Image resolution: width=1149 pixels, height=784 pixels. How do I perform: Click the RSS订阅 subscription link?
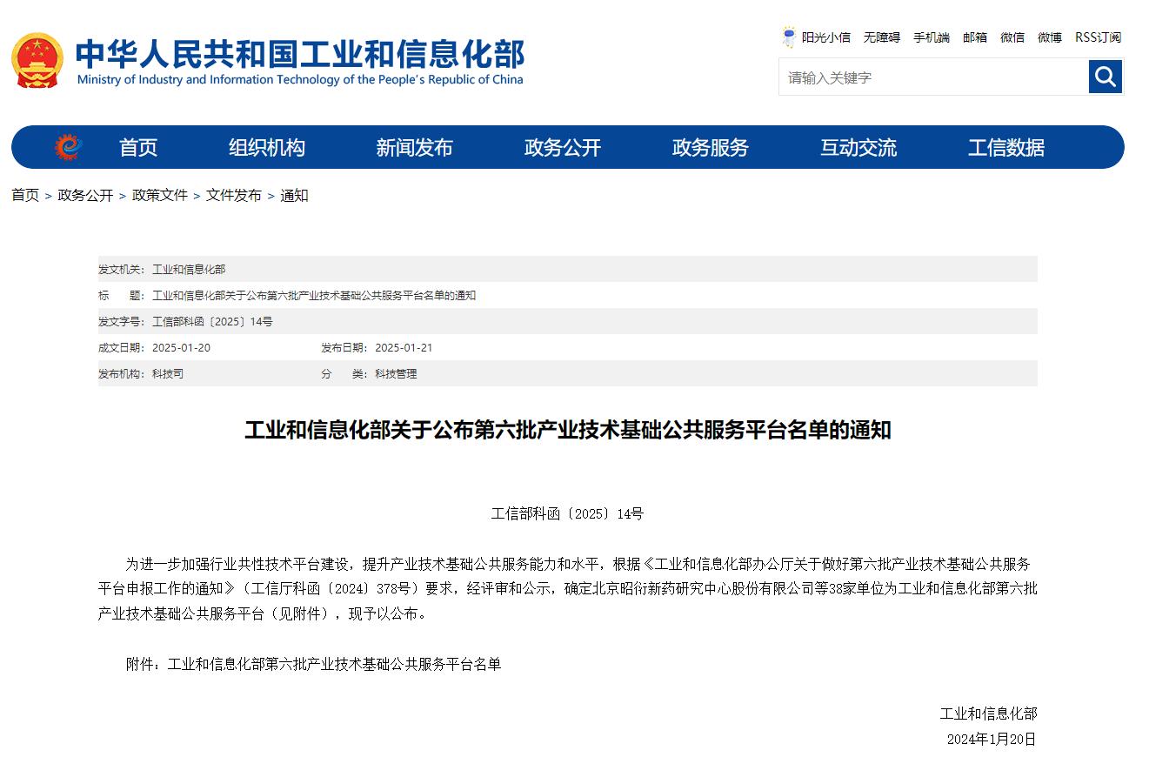point(1098,37)
